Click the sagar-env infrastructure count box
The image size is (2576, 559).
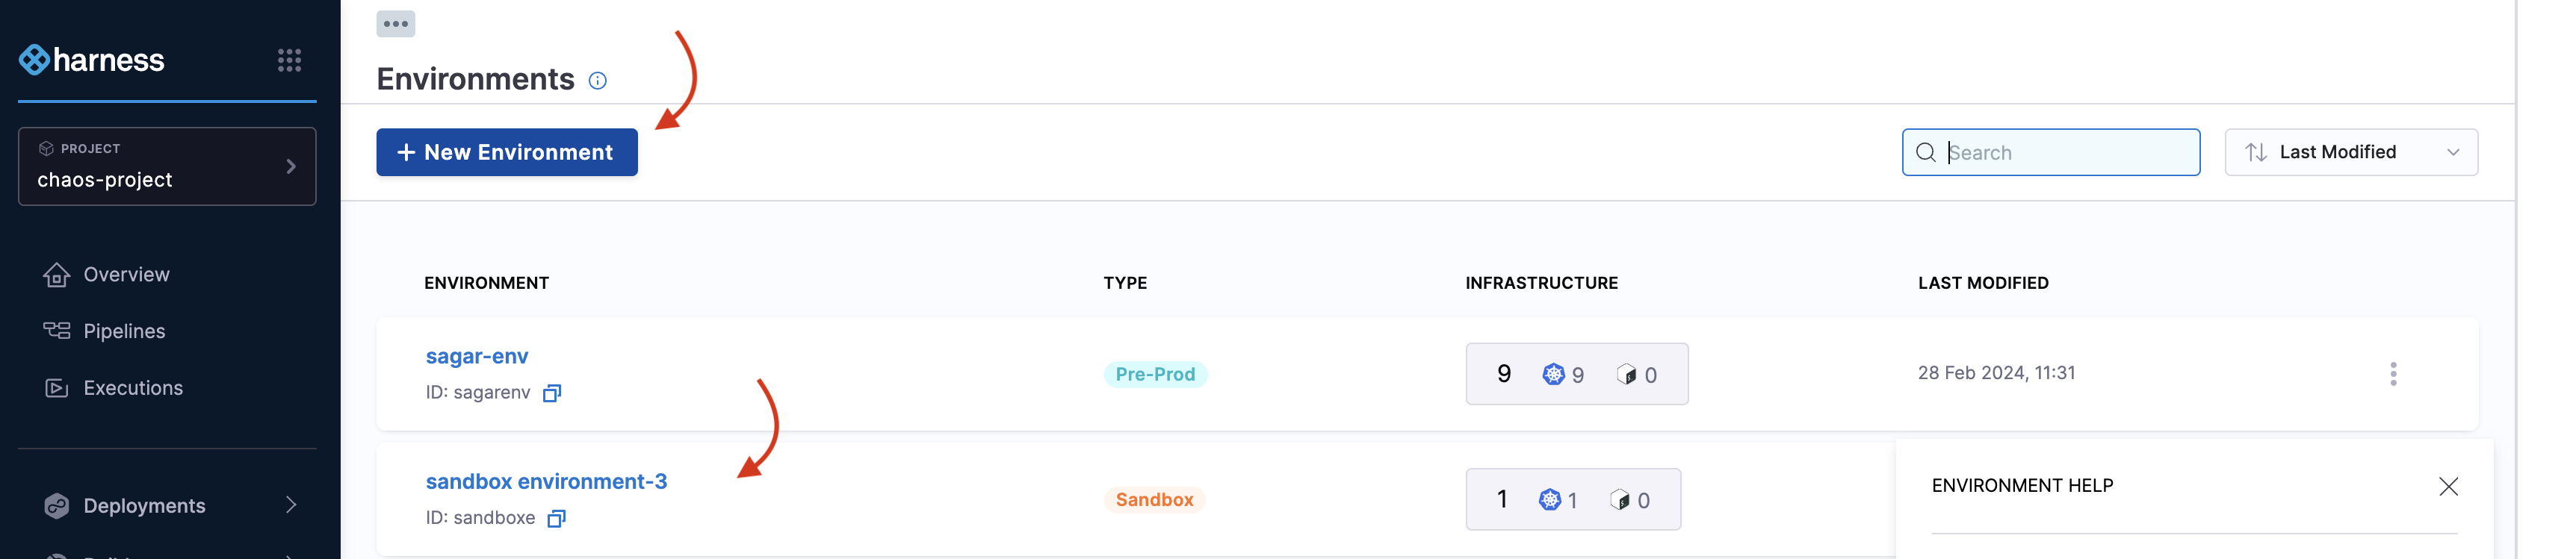(1576, 375)
